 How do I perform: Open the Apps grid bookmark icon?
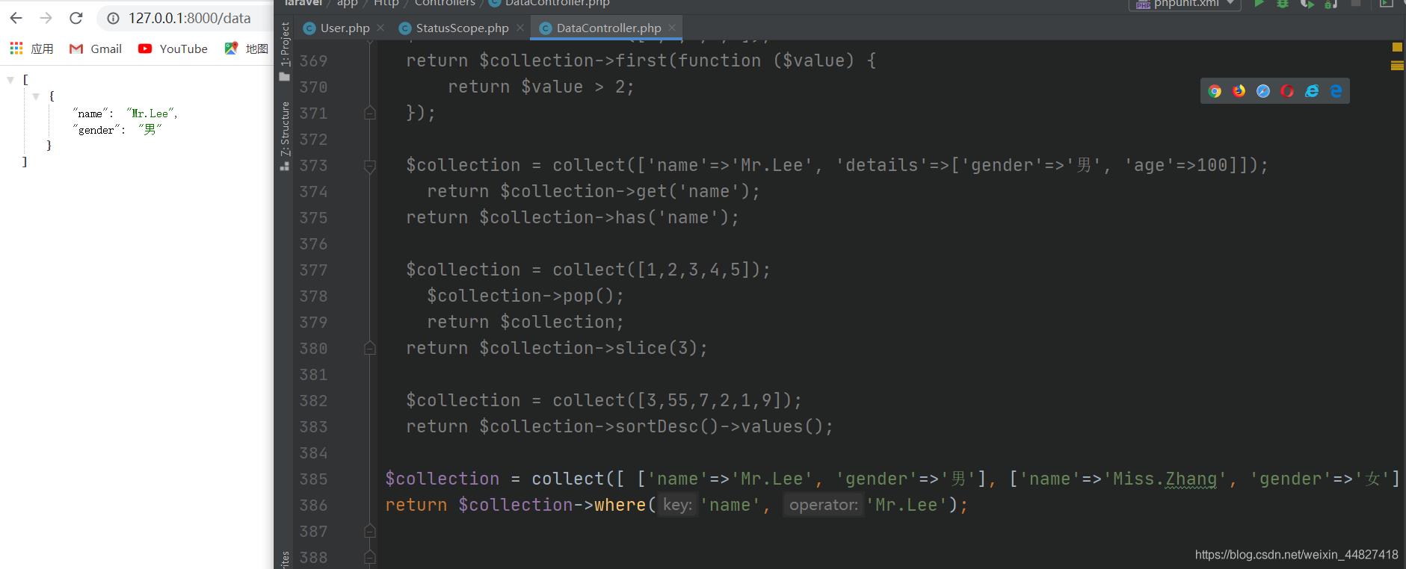[x=16, y=49]
